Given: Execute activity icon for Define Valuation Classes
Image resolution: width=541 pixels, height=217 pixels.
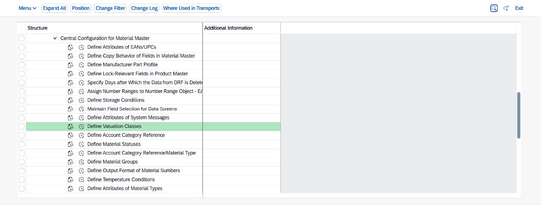Looking at the screenshot, I should tap(82, 127).
